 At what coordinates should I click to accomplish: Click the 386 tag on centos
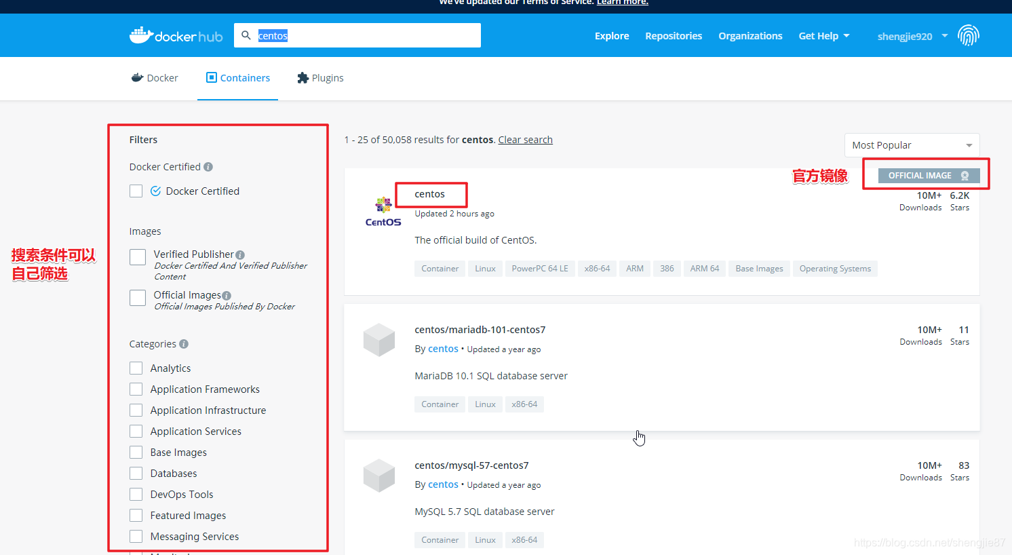[667, 269]
